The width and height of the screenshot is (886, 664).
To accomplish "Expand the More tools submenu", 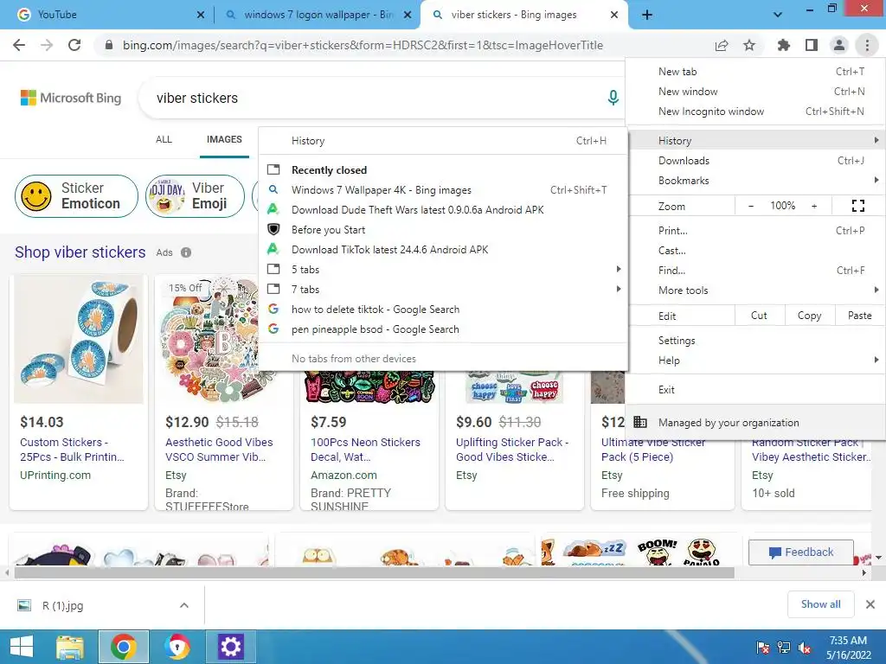I will (x=756, y=290).
